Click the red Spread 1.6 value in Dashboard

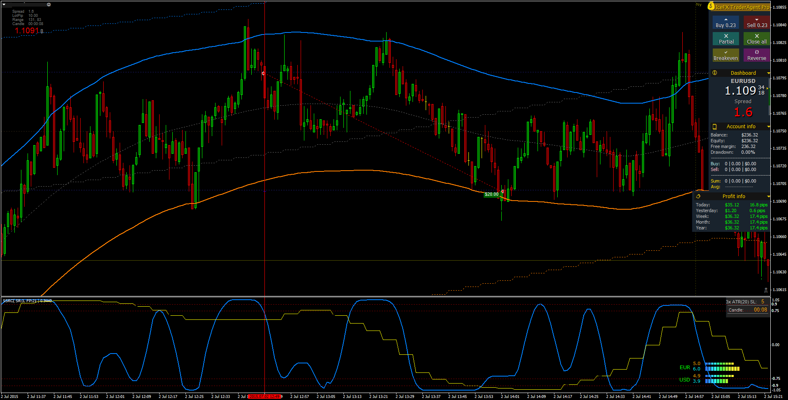tap(743, 112)
